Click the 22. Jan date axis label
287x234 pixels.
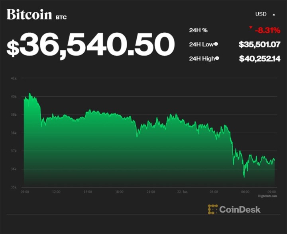[182, 192]
